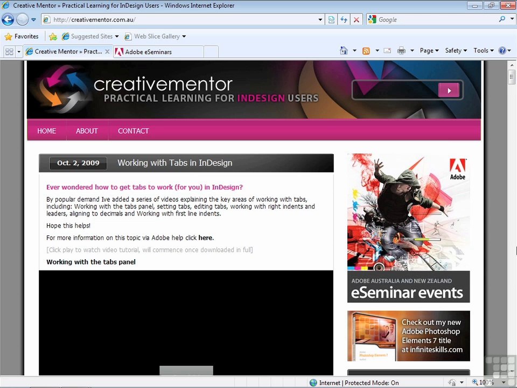Click the 'Ever wondered how to get tabs' heading
This screenshot has width=517, height=388.
click(144, 188)
